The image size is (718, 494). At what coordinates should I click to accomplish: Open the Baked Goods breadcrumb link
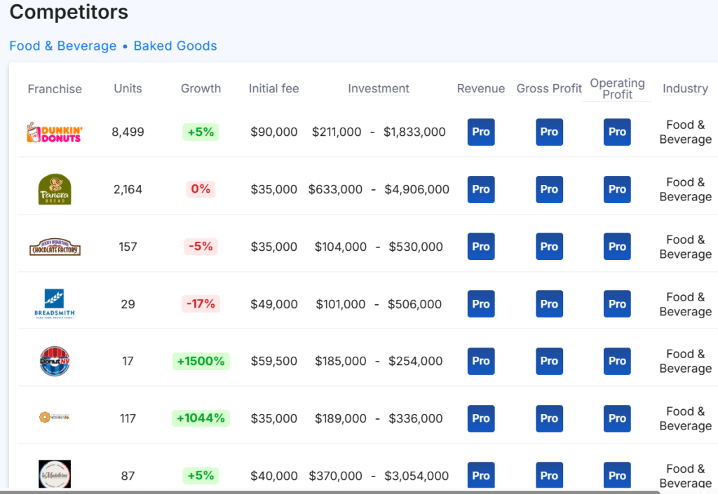[175, 46]
